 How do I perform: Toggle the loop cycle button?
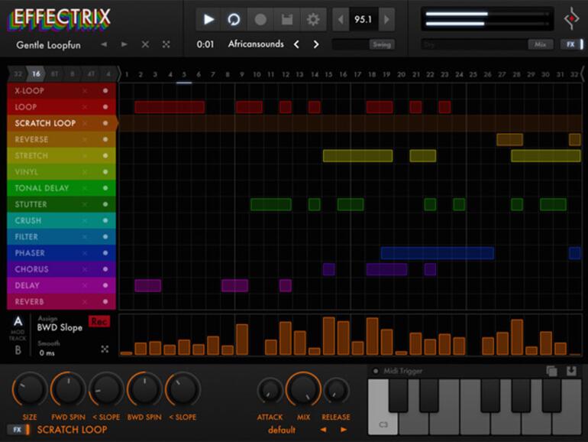point(234,19)
